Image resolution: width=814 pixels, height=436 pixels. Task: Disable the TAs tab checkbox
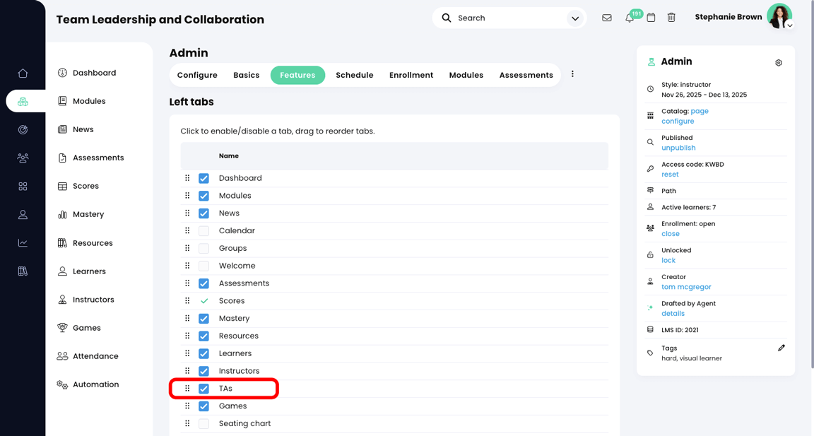click(203, 388)
